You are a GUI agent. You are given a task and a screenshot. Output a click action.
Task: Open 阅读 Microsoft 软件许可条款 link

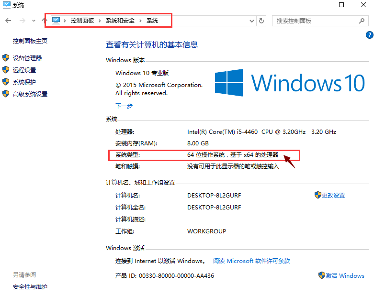[x=251, y=261]
